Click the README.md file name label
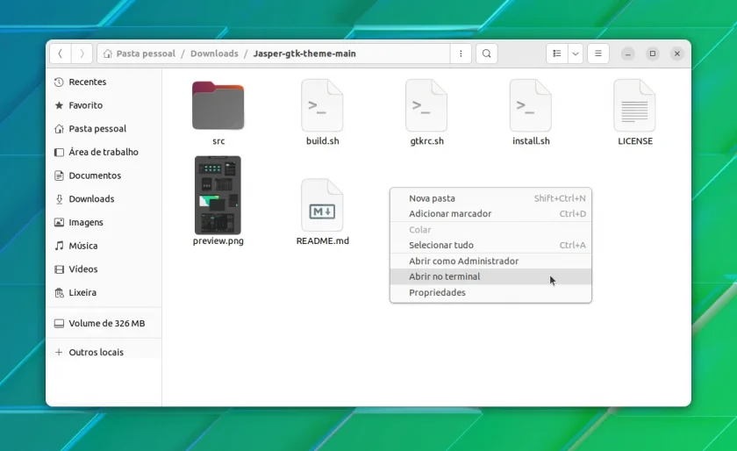Image resolution: width=737 pixels, height=451 pixels. 323,240
